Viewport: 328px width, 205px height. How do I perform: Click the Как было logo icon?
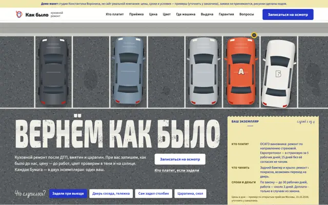tap(19, 14)
